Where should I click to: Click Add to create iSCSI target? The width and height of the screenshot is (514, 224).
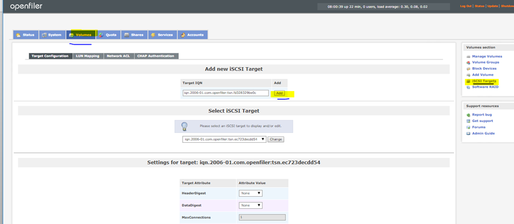point(279,93)
